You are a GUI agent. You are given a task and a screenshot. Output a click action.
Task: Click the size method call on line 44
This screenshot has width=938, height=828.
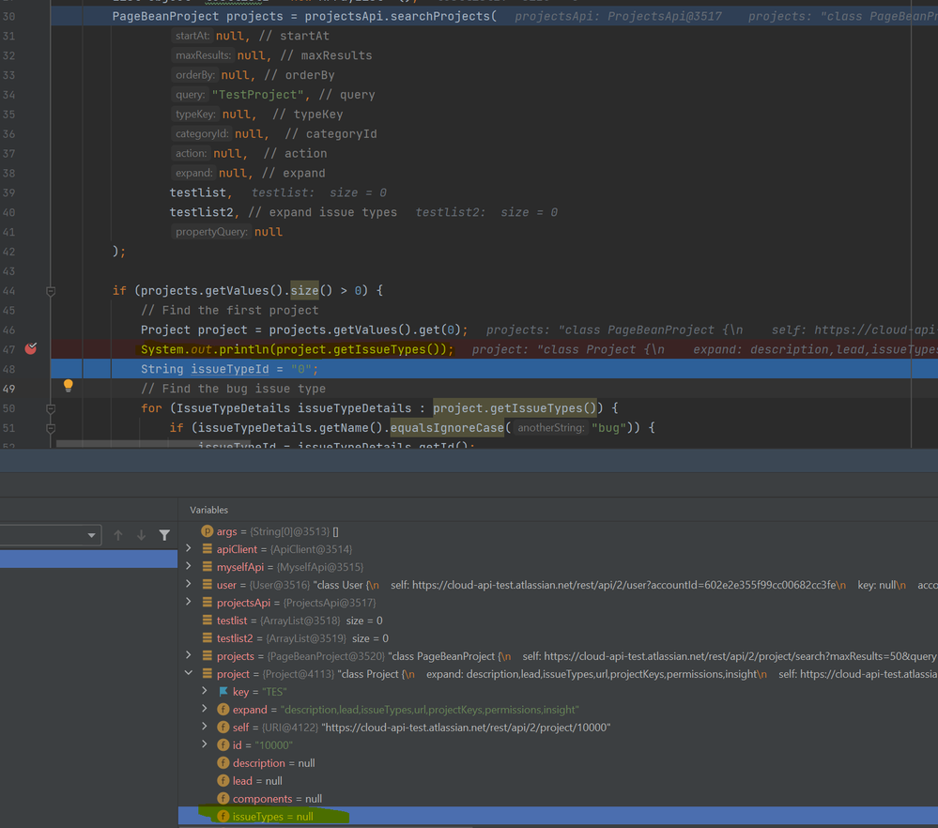(304, 291)
